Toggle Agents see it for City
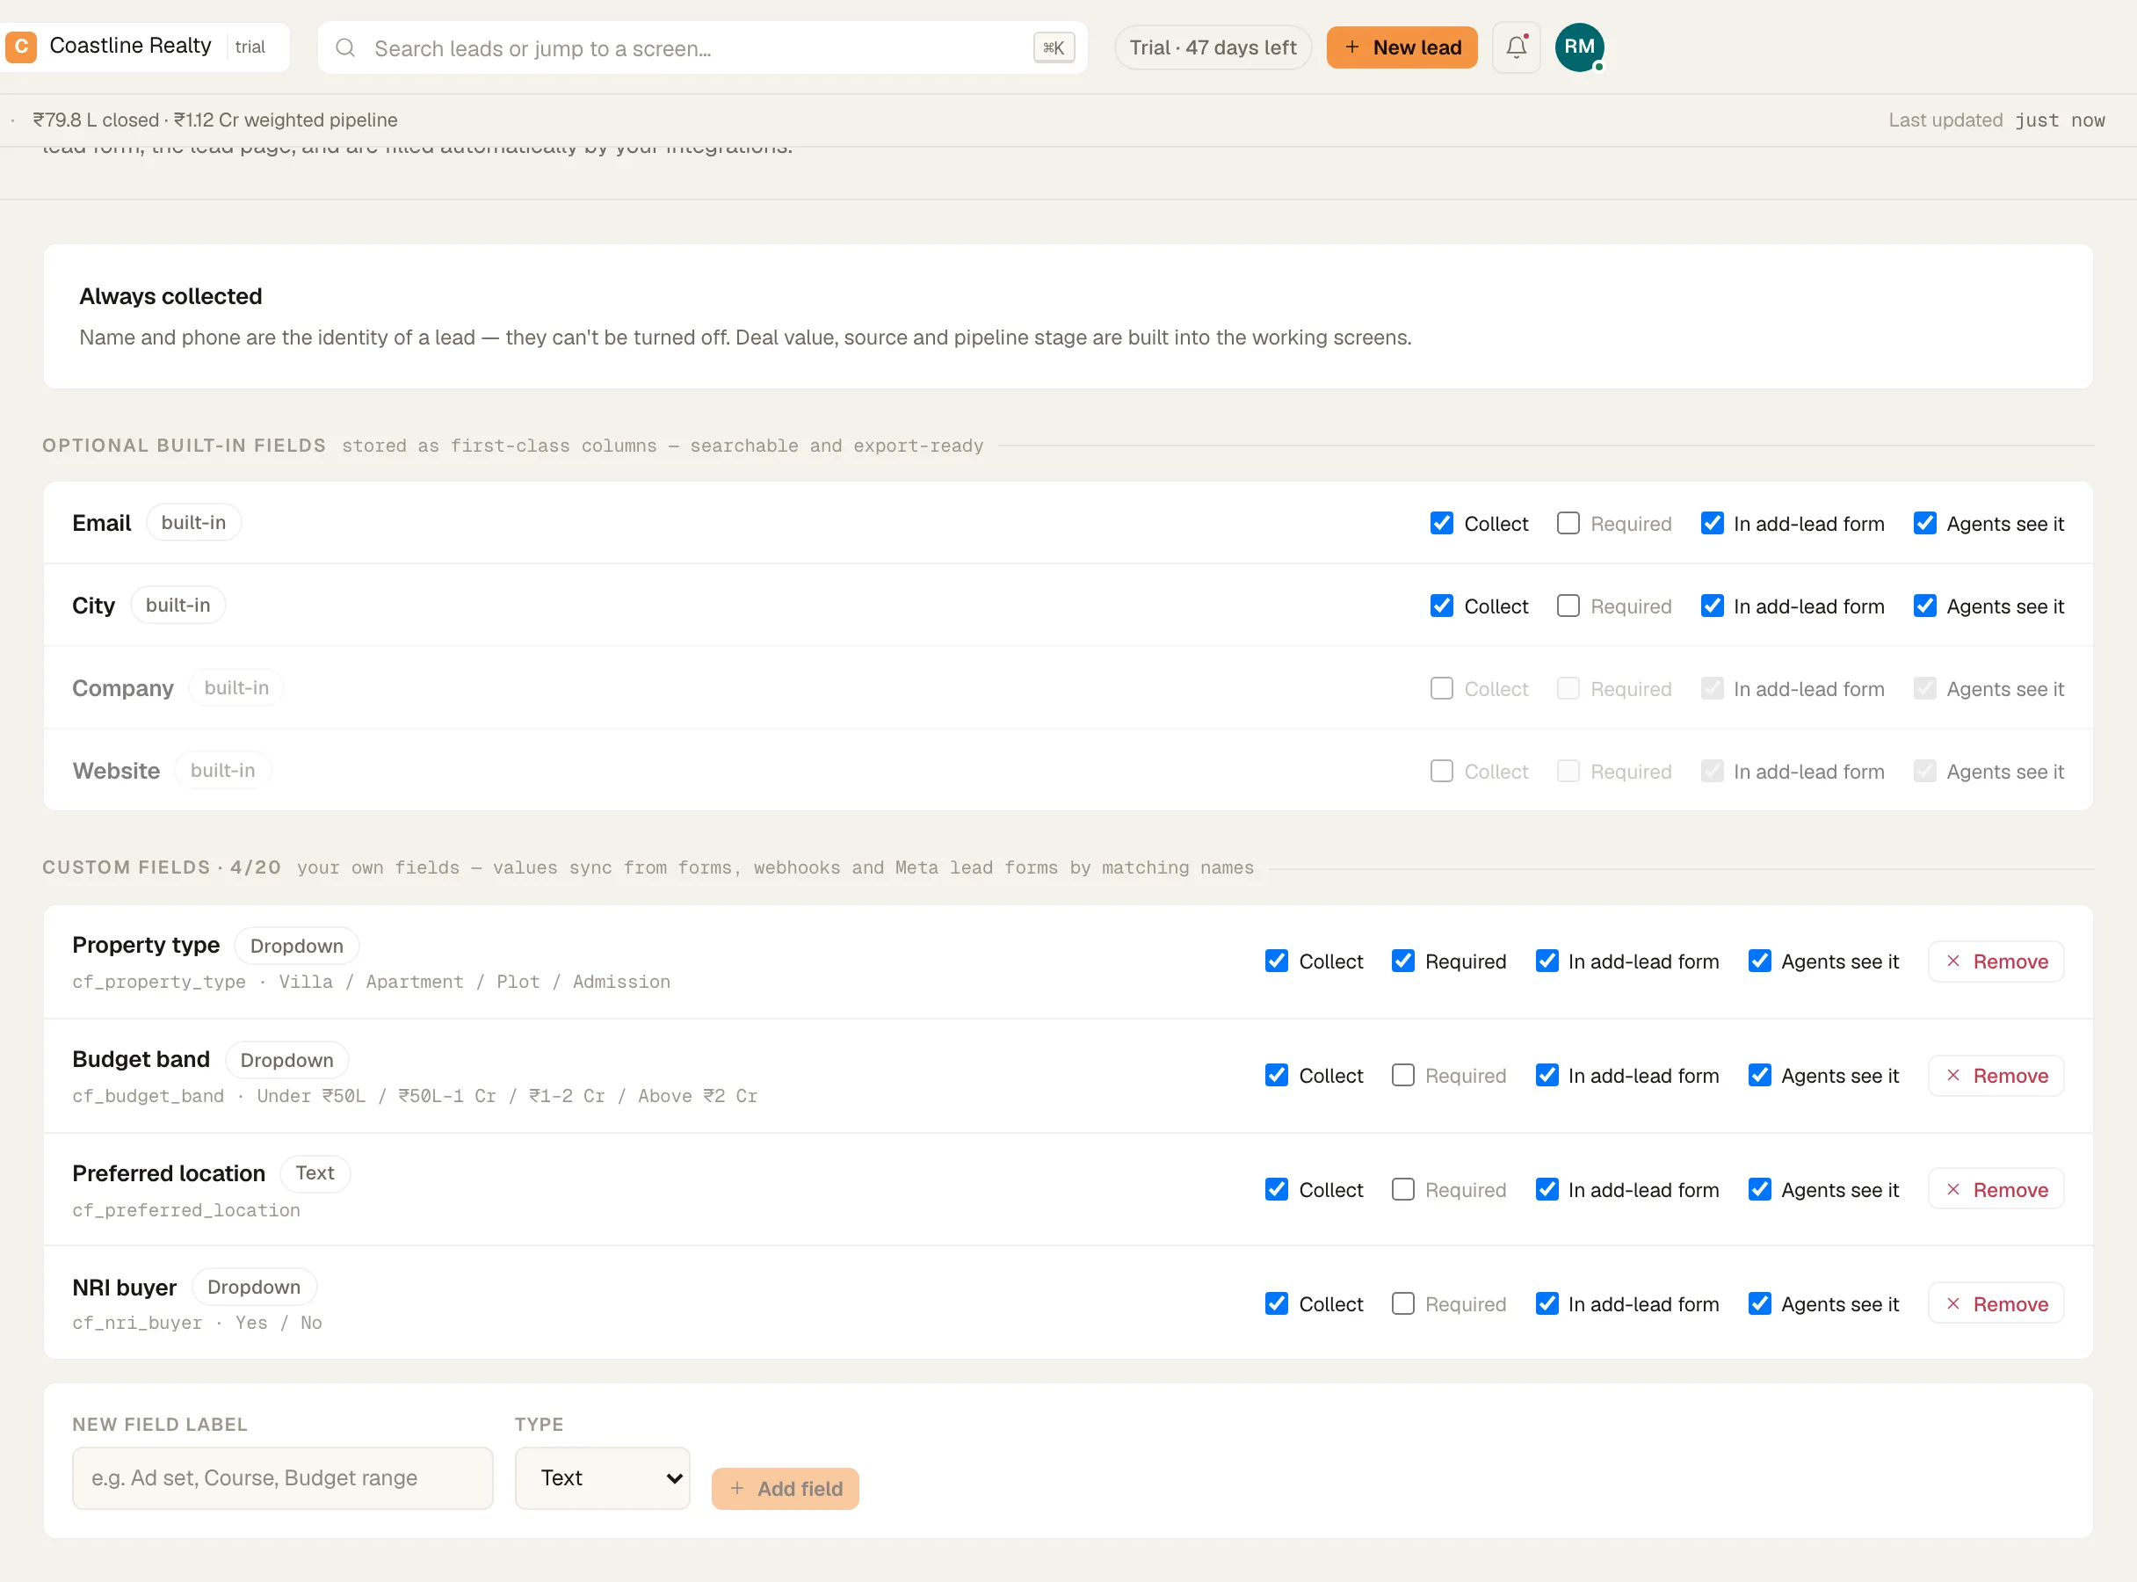This screenshot has height=1582, width=2137. (x=1924, y=606)
